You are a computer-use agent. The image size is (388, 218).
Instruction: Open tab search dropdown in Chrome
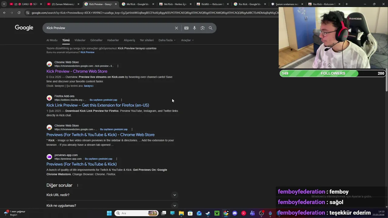(x=4, y=4)
